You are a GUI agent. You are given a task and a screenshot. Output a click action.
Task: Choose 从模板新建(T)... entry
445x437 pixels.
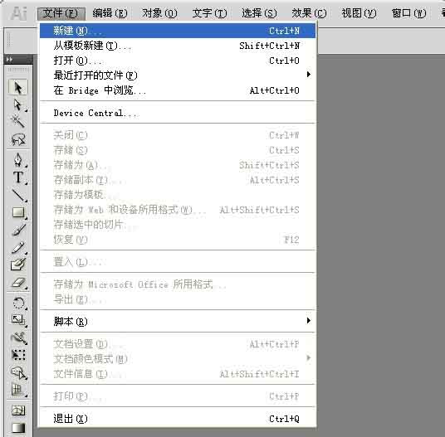click(x=178, y=46)
